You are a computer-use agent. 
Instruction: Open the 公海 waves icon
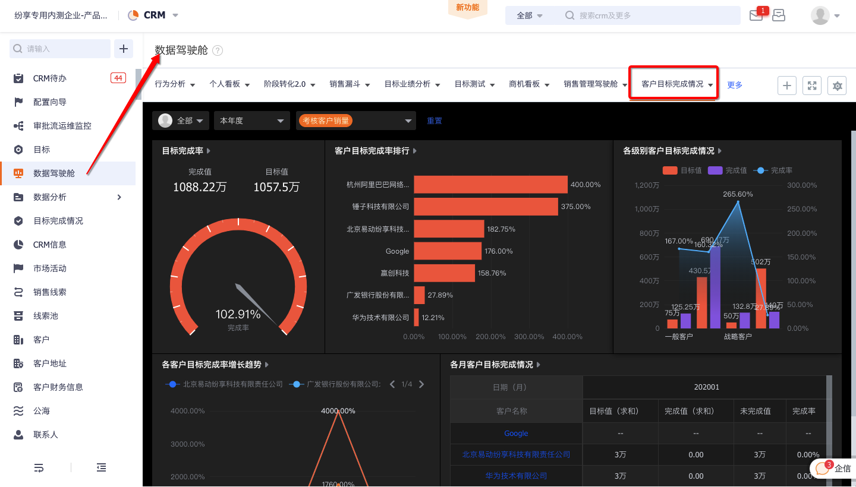tap(18, 411)
